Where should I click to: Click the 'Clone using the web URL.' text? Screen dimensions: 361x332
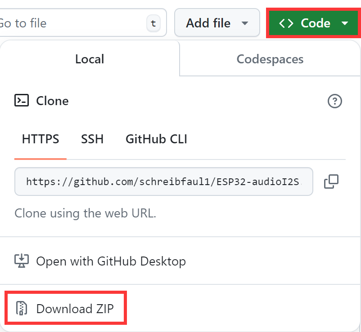pos(86,213)
